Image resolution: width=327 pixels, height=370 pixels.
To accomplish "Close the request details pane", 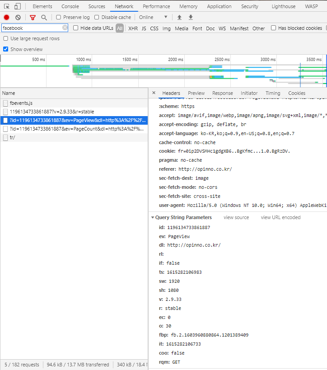I will (154, 93).
